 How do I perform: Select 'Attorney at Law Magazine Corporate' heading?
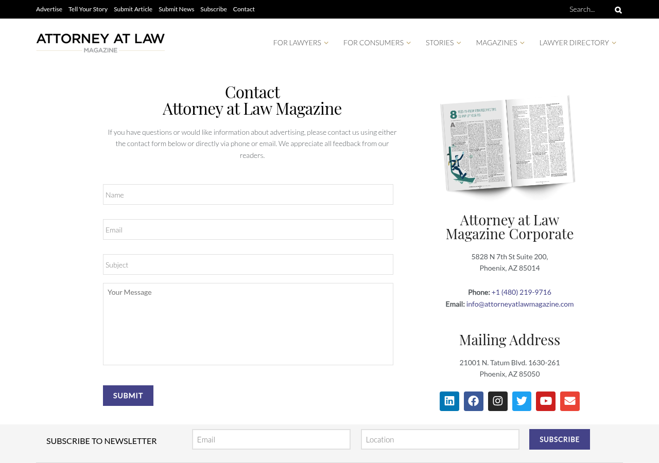tap(510, 227)
